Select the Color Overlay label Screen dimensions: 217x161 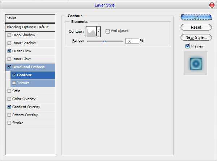point(24,99)
